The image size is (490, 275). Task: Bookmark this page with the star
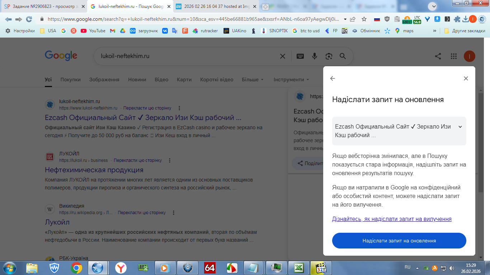pyautogui.click(x=364, y=19)
